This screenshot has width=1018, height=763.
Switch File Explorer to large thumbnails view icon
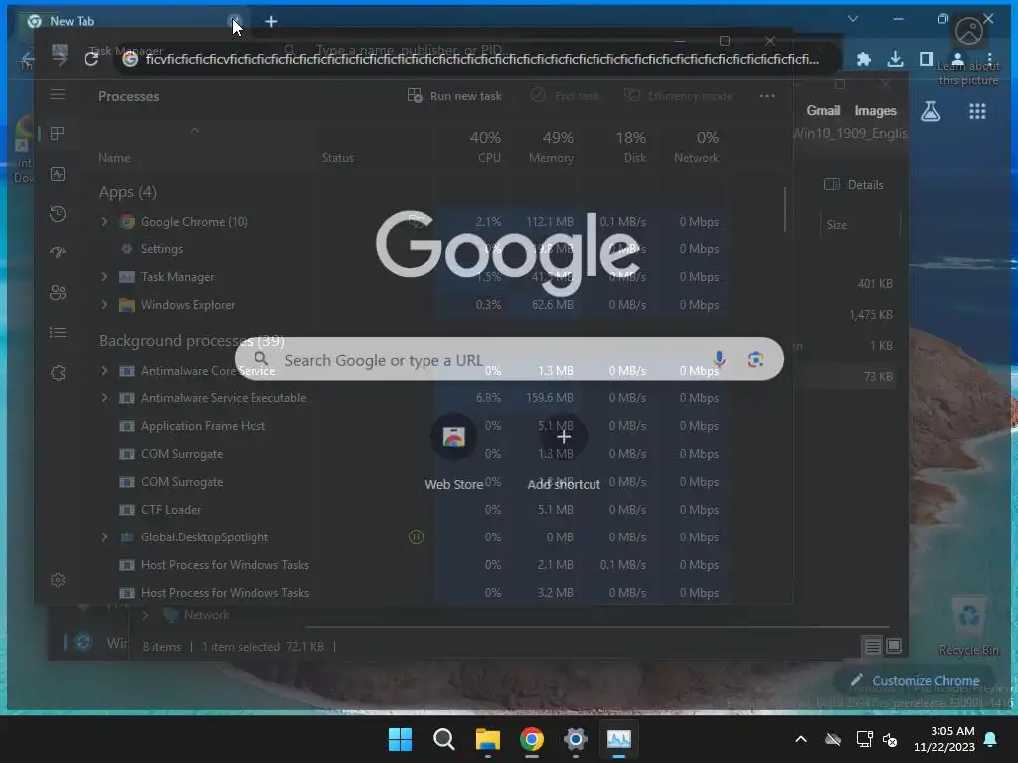pos(894,646)
